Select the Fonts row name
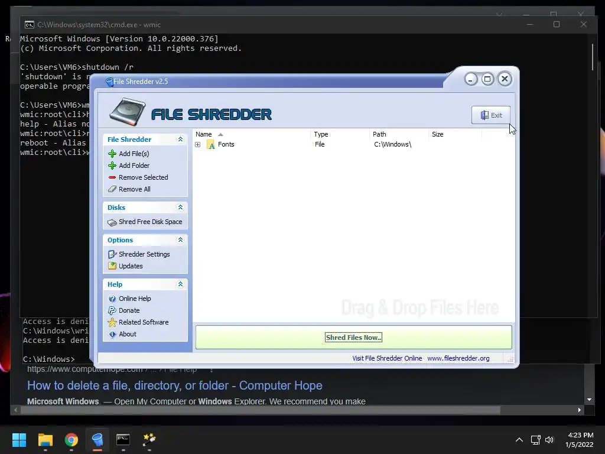 (226, 144)
